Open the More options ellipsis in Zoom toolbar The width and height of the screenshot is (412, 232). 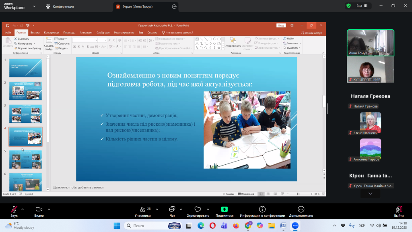point(301,209)
